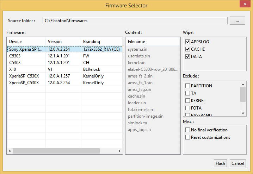Image resolution: width=253 pixels, height=174 pixels.
Task: Click amss_fsg.sin in Content list
Action: (x=140, y=89)
